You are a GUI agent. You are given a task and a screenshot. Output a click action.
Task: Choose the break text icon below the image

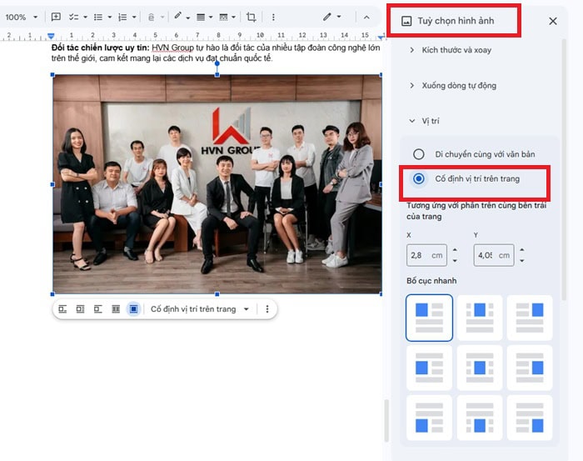pos(98,308)
